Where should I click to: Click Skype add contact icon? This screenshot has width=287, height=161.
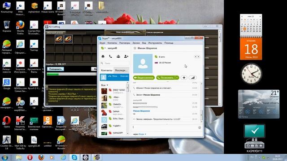pyautogui.click(x=126, y=56)
